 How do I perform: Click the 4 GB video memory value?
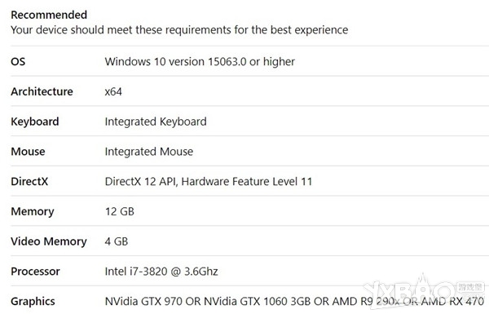click(117, 241)
